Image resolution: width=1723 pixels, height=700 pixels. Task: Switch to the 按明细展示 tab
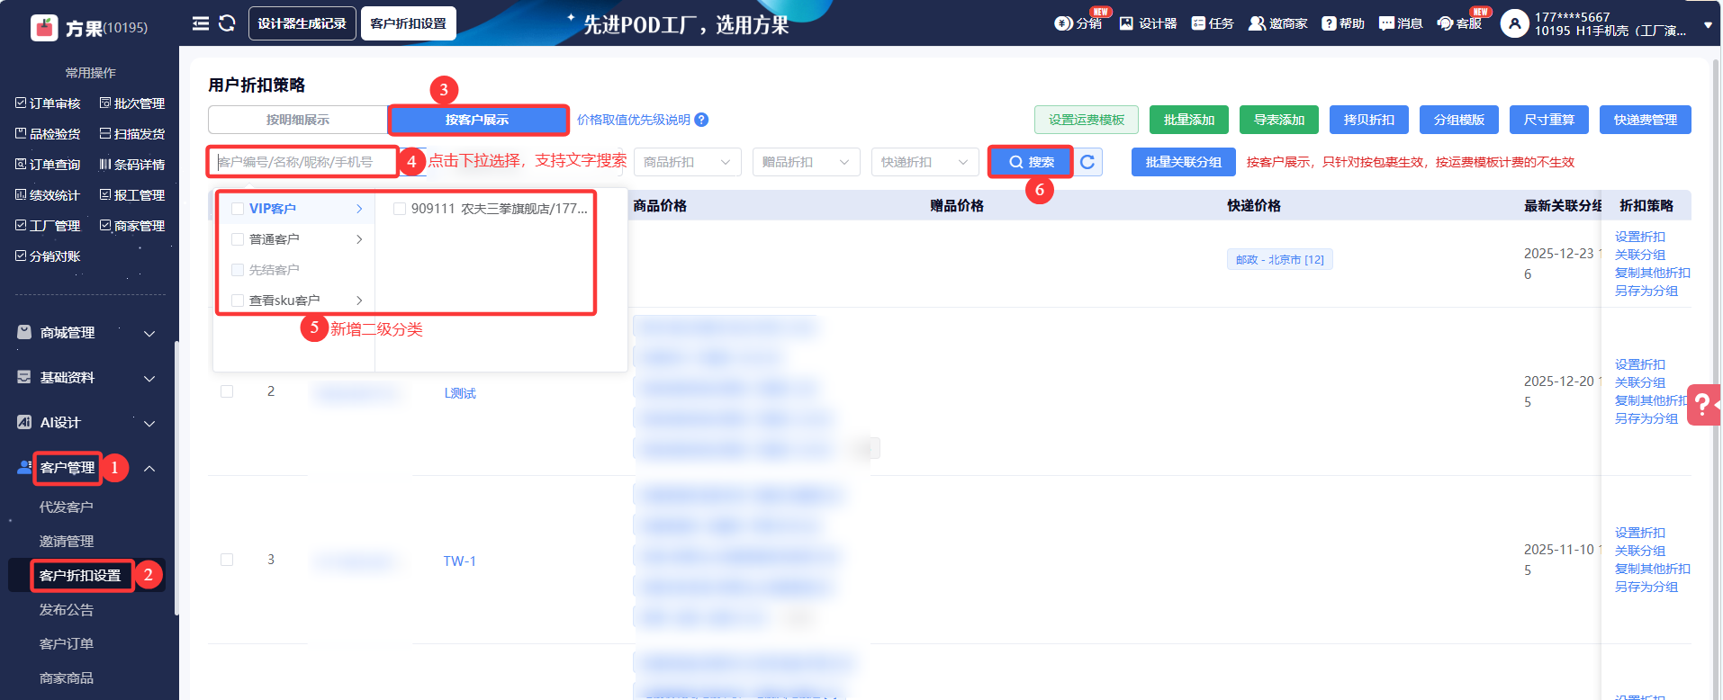tap(298, 120)
